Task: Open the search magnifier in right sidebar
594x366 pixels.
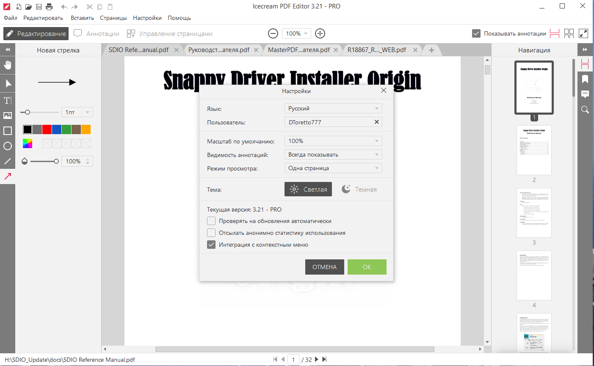Action: (x=585, y=110)
